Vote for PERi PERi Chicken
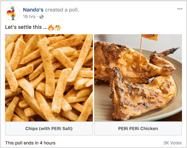Viewport: 187px width, 148px height. [138, 128]
